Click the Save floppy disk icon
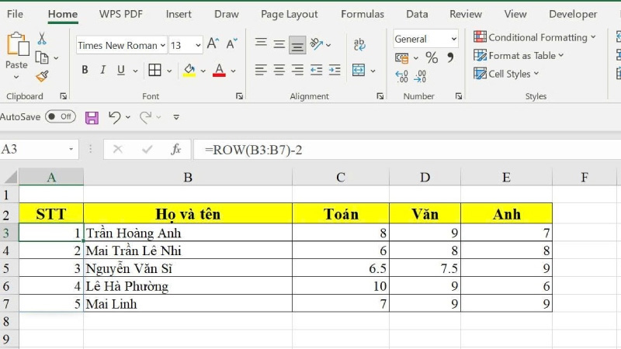The width and height of the screenshot is (621, 349). pyautogui.click(x=92, y=117)
